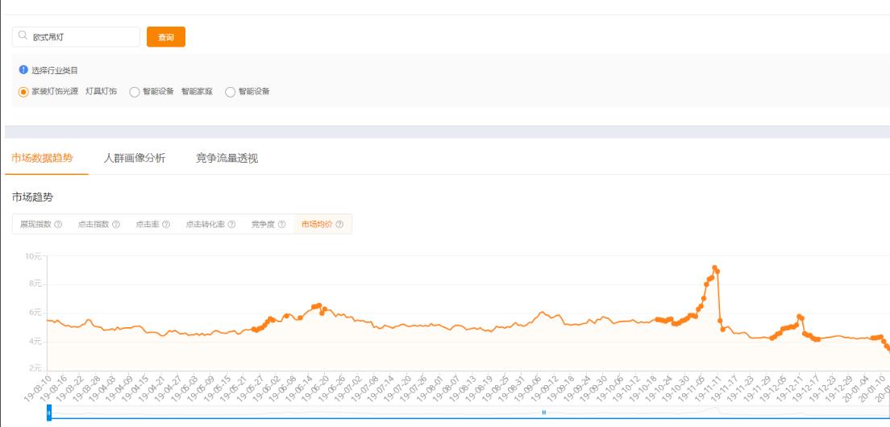Click the help icon next to 点击转化率

(231, 224)
